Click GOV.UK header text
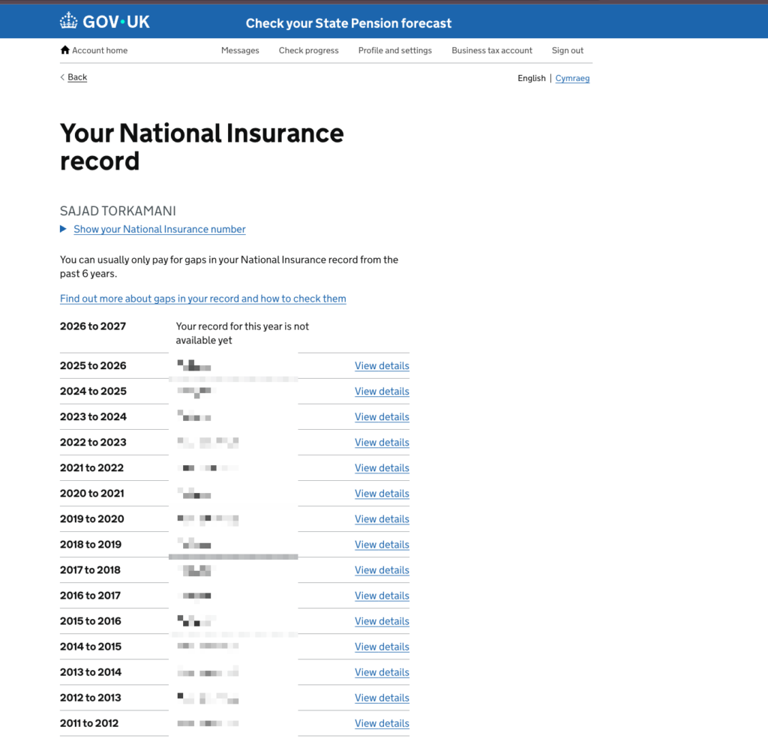The width and height of the screenshot is (768, 739). (116, 22)
